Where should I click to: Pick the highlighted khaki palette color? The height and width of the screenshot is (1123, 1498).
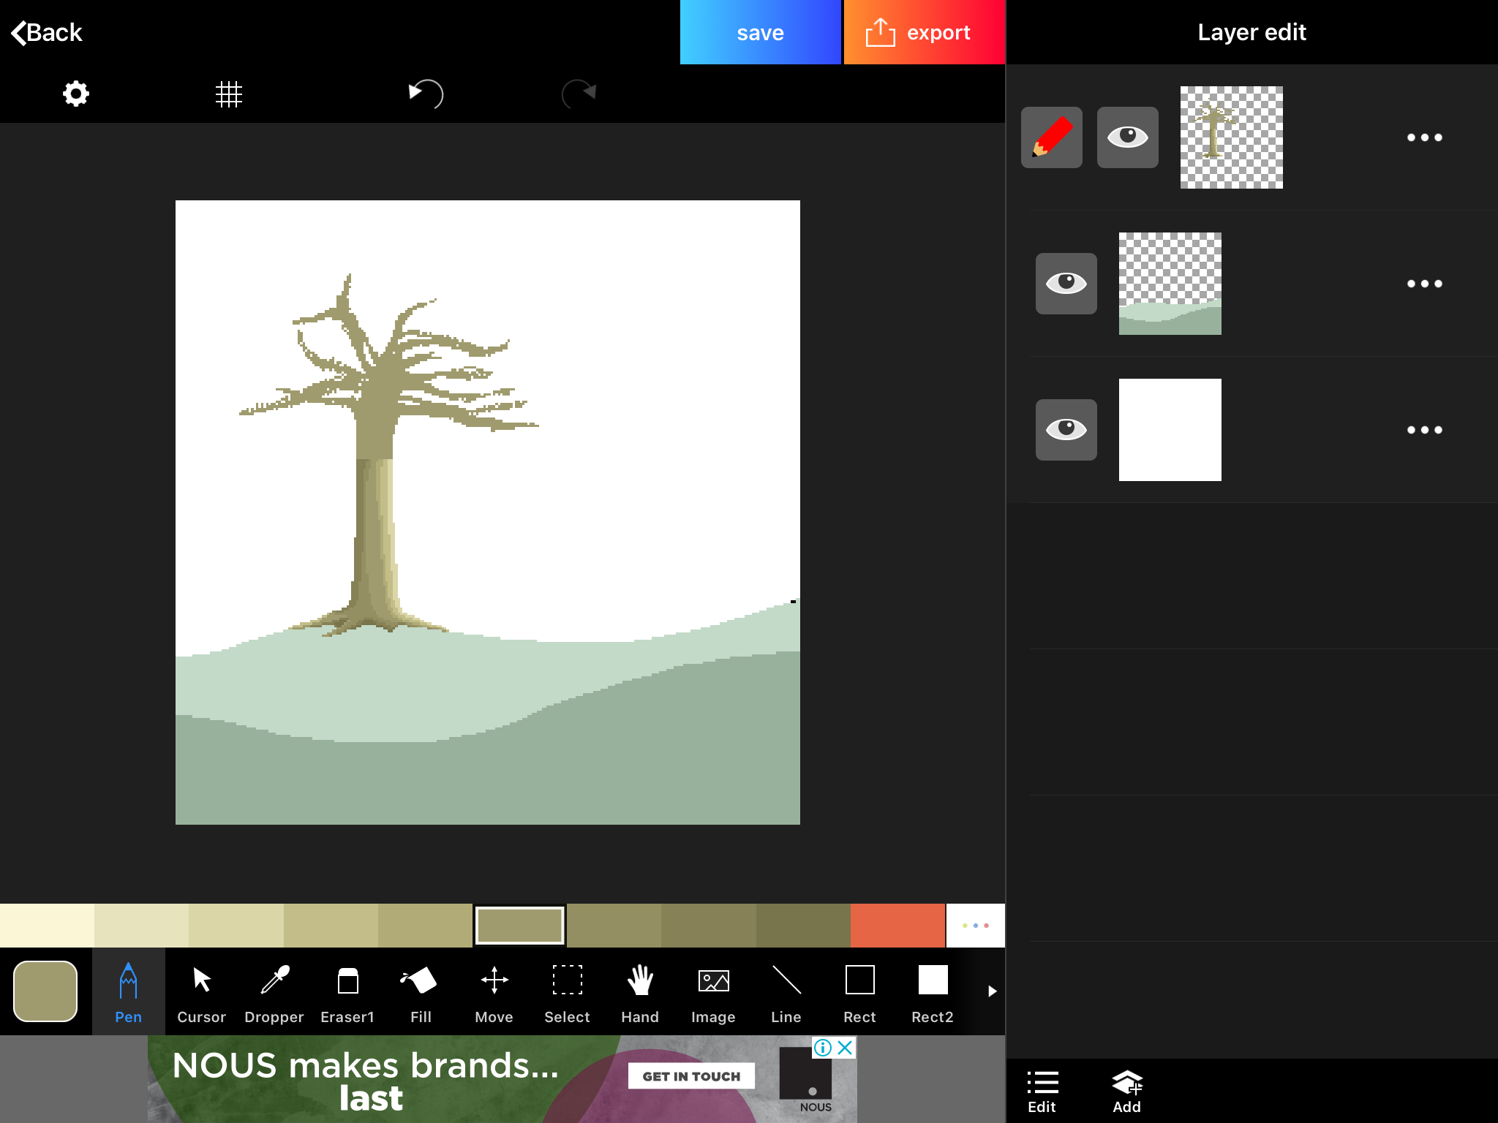click(519, 926)
